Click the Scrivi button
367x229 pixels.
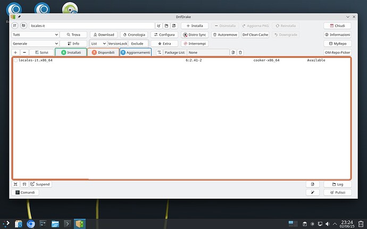point(41,53)
